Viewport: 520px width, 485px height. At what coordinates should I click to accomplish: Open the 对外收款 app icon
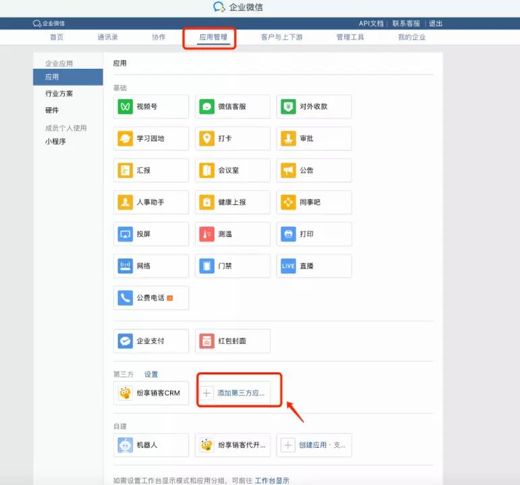click(288, 107)
